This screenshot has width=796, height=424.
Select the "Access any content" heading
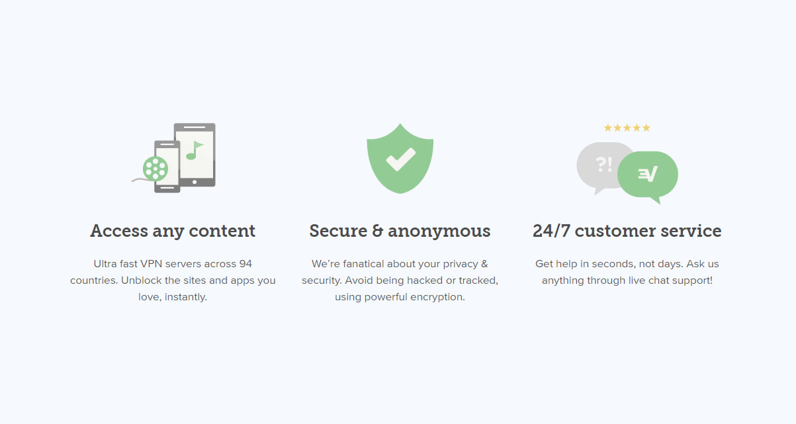[173, 231]
